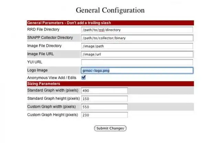
Task: Click the 'General Configuration' page title
Action: tap(110, 10)
